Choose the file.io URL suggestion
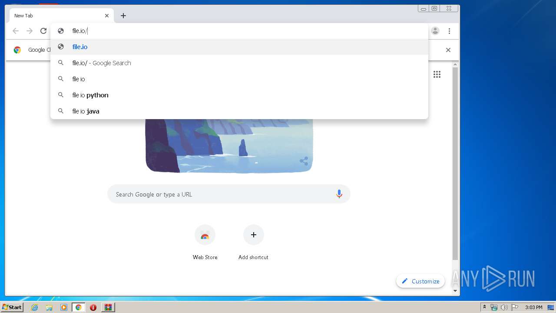This screenshot has height=313, width=556. [239, 47]
